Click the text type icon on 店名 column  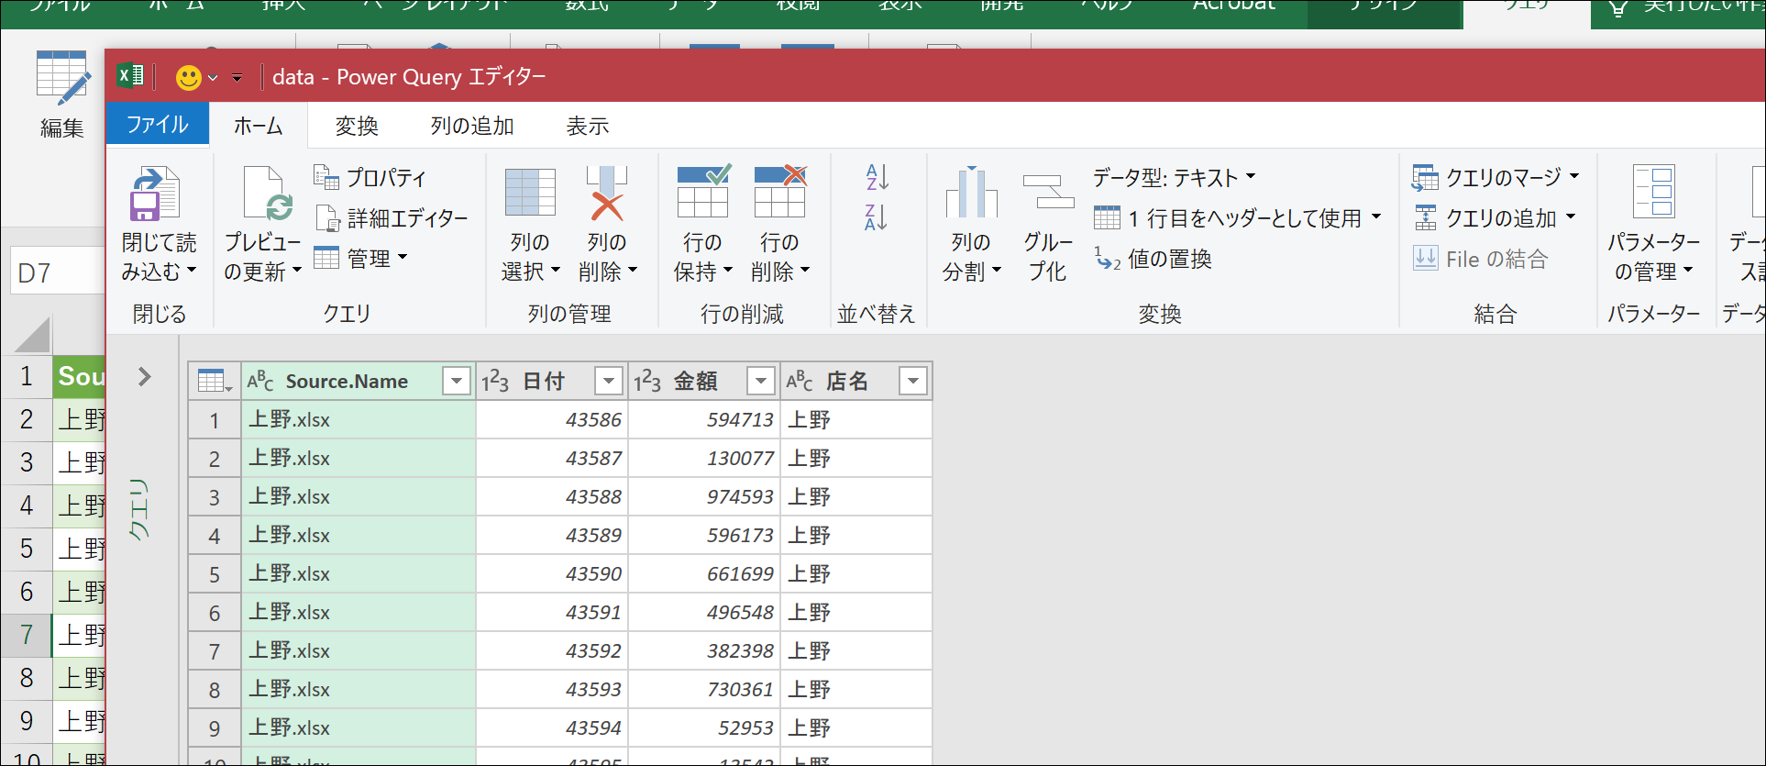click(800, 381)
